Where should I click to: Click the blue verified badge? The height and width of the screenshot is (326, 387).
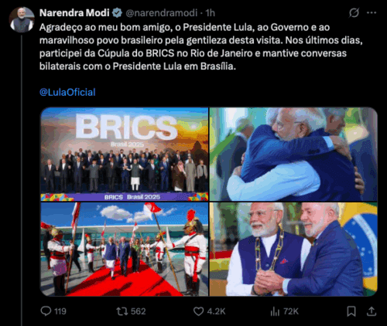click(x=118, y=12)
